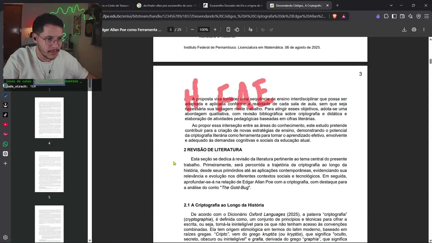Open the Brave VPN shield icon
This screenshot has height=243, width=432.
418,16
